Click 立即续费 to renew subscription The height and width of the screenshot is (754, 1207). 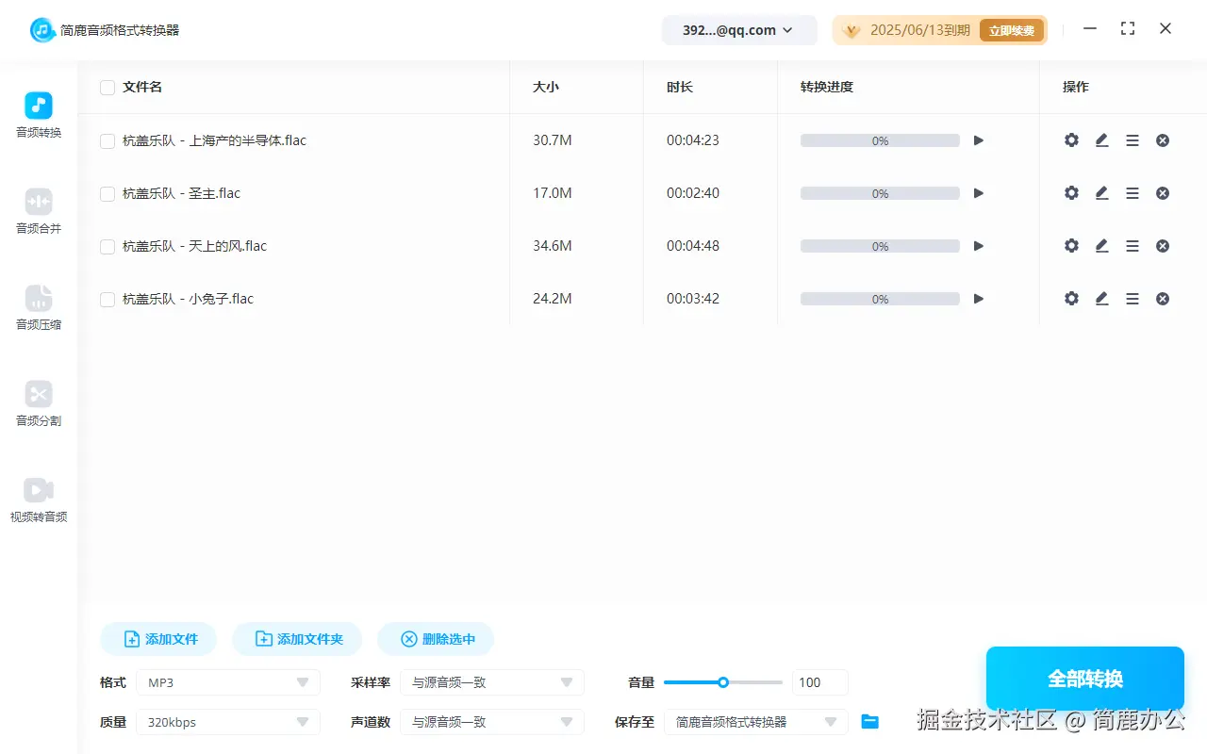[x=1012, y=29]
